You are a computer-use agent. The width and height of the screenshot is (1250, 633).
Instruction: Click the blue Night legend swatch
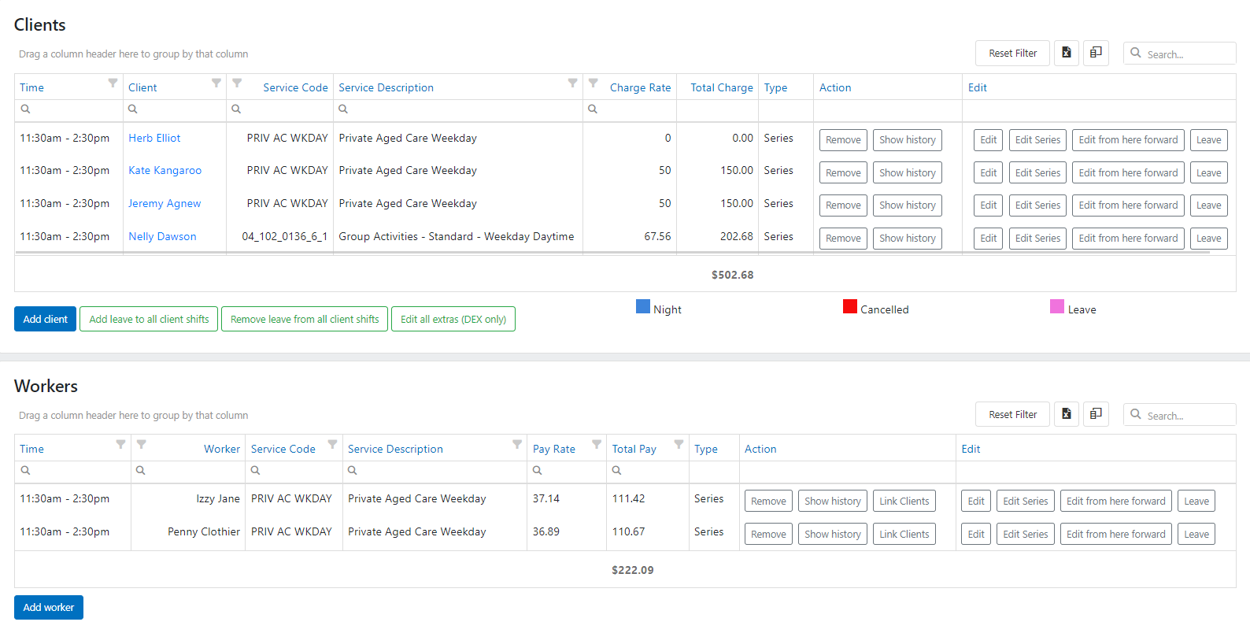643,306
